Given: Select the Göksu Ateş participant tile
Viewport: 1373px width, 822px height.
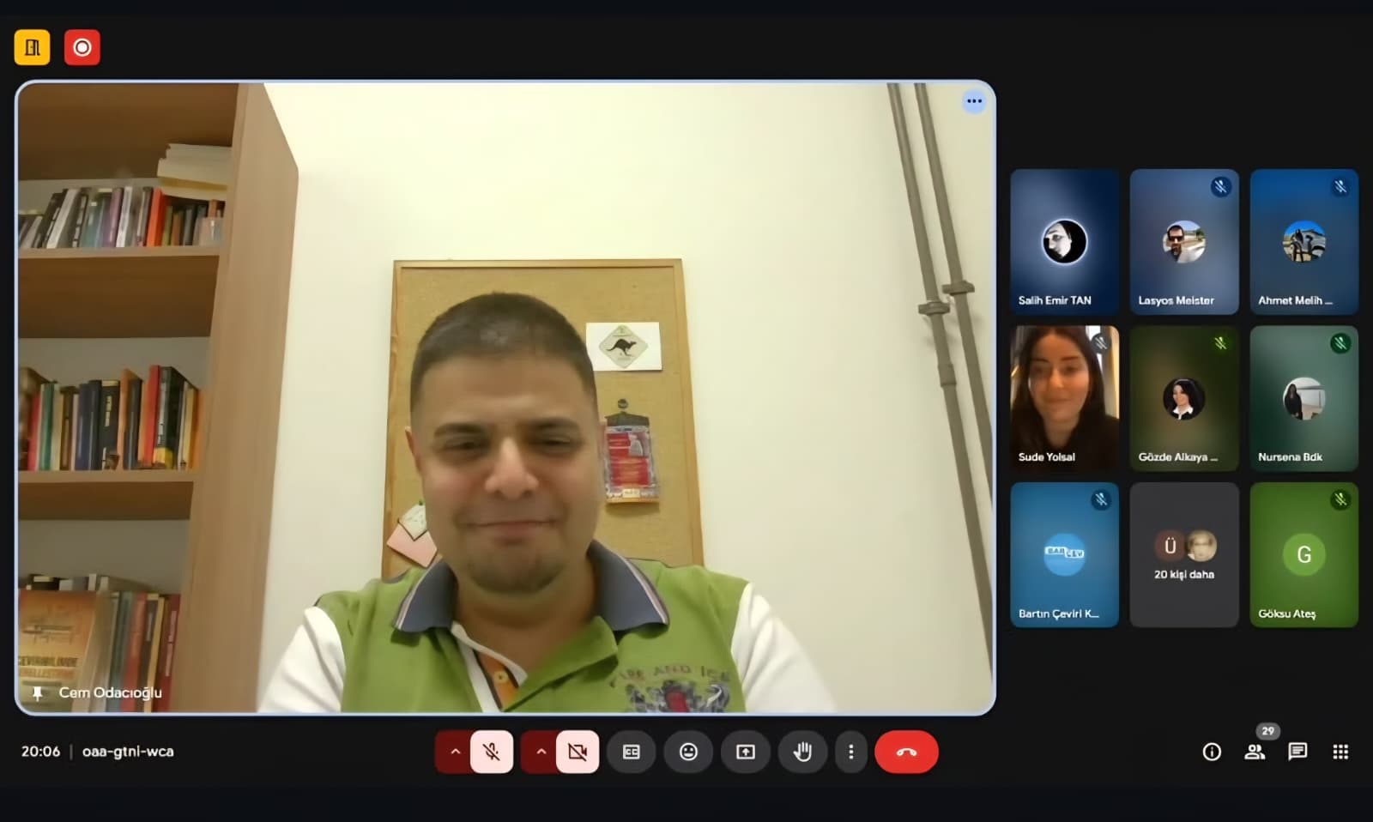Looking at the screenshot, I should coord(1303,554).
